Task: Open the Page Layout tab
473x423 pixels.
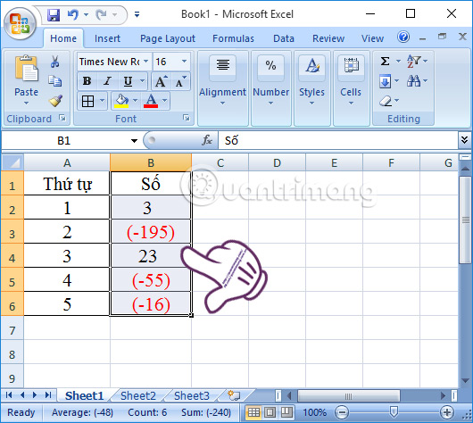Action: click(x=168, y=38)
